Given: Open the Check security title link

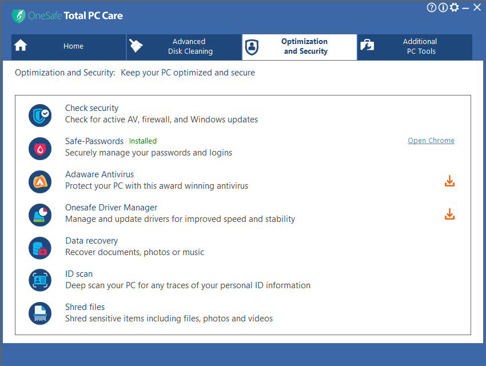Looking at the screenshot, I should [x=91, y=108].
